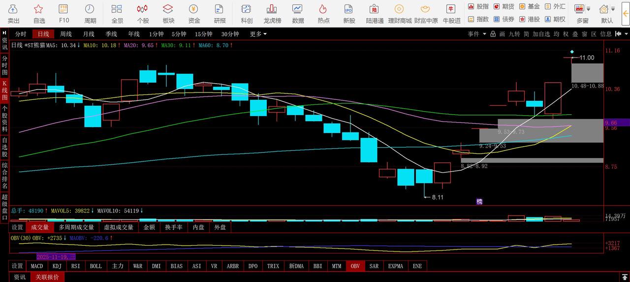The height and width of the screenshot is (282, 630).
Task: Toggle the 权 rights adjustment
Action: (566, 34)
